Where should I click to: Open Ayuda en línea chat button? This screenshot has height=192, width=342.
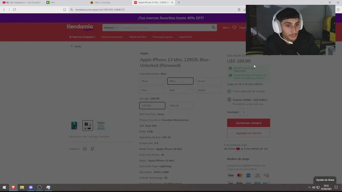[325, 180]
